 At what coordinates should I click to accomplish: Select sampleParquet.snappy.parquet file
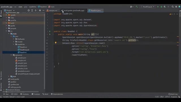[x=29, y=74]
